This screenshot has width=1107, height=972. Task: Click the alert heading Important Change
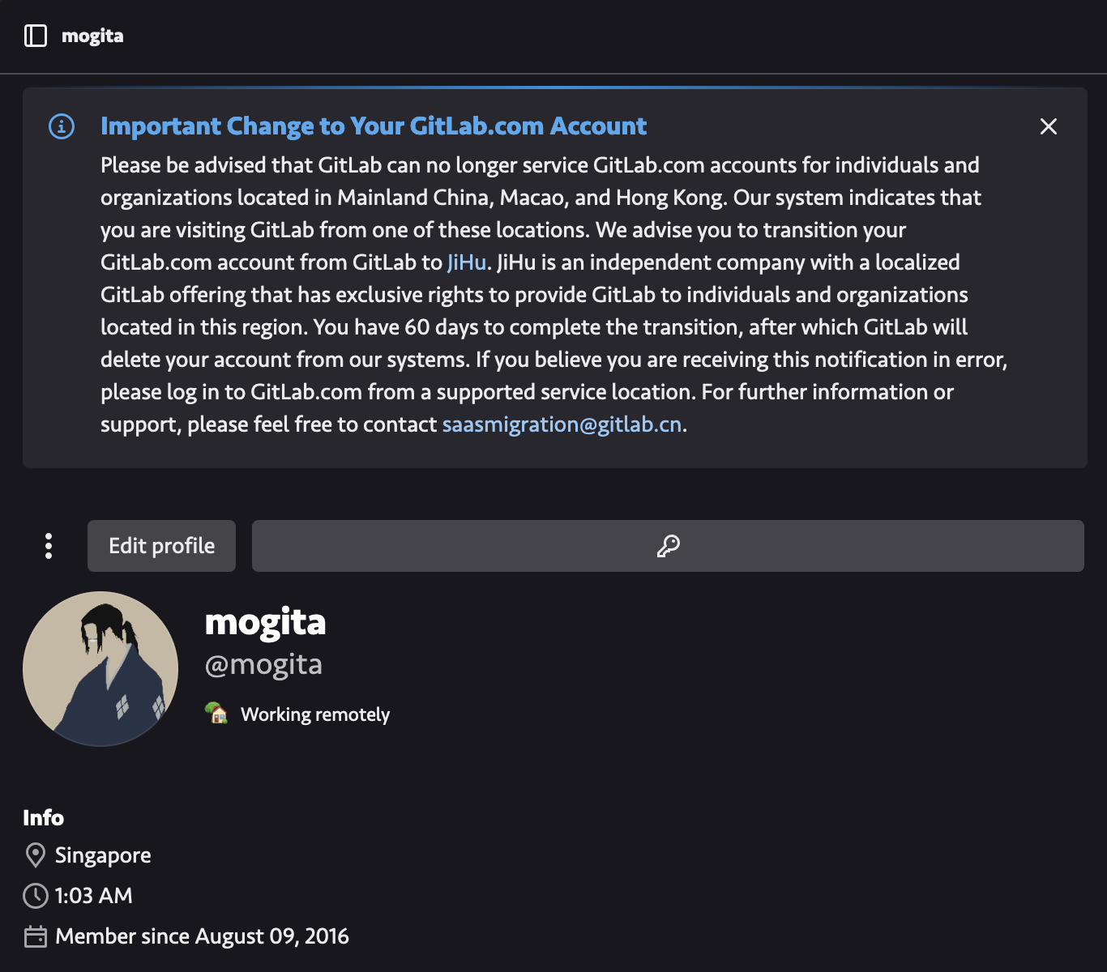[x=373, y=126]
